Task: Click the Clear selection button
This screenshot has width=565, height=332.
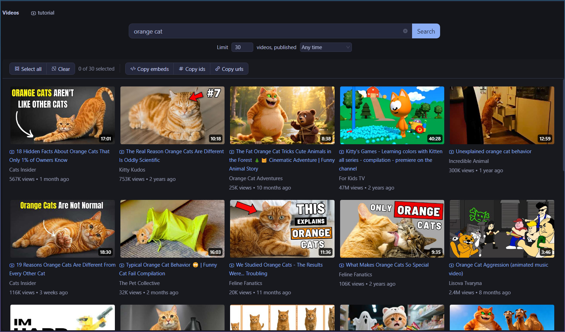Action: coord(61,69)
